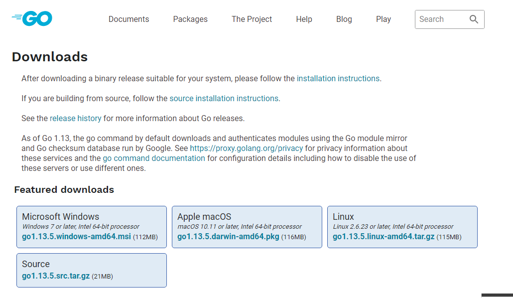The height and width of the screenshot is (298, 513).
Task: Select the Linux card title
Action: point(343,216)
